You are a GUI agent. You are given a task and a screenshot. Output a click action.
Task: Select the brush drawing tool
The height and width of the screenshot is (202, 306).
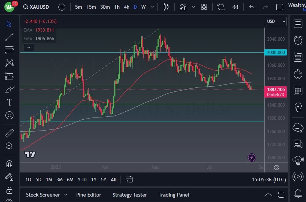tap(9, 89)
